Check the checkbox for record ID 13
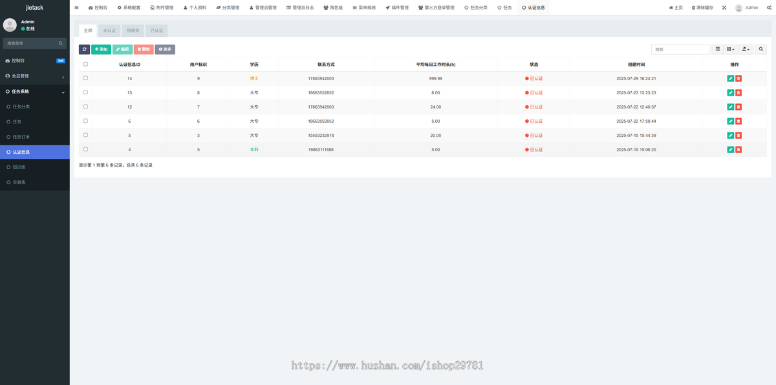776x385 pixels. tap(85, 92)
